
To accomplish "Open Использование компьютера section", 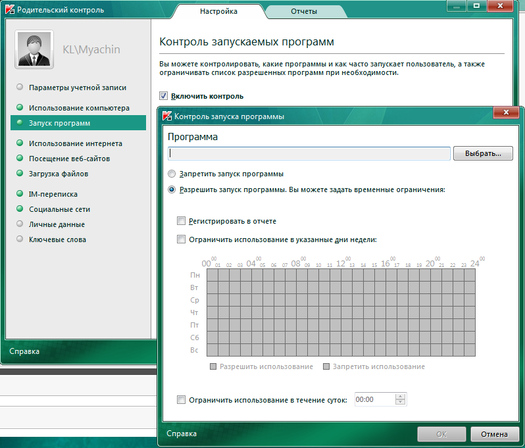I will click(x=79, y=108).
